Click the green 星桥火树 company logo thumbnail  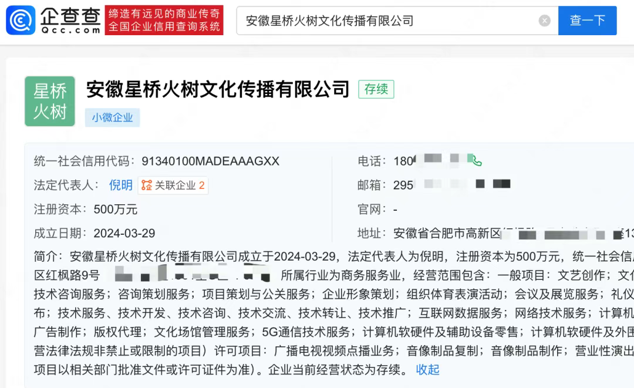point(50,101)
